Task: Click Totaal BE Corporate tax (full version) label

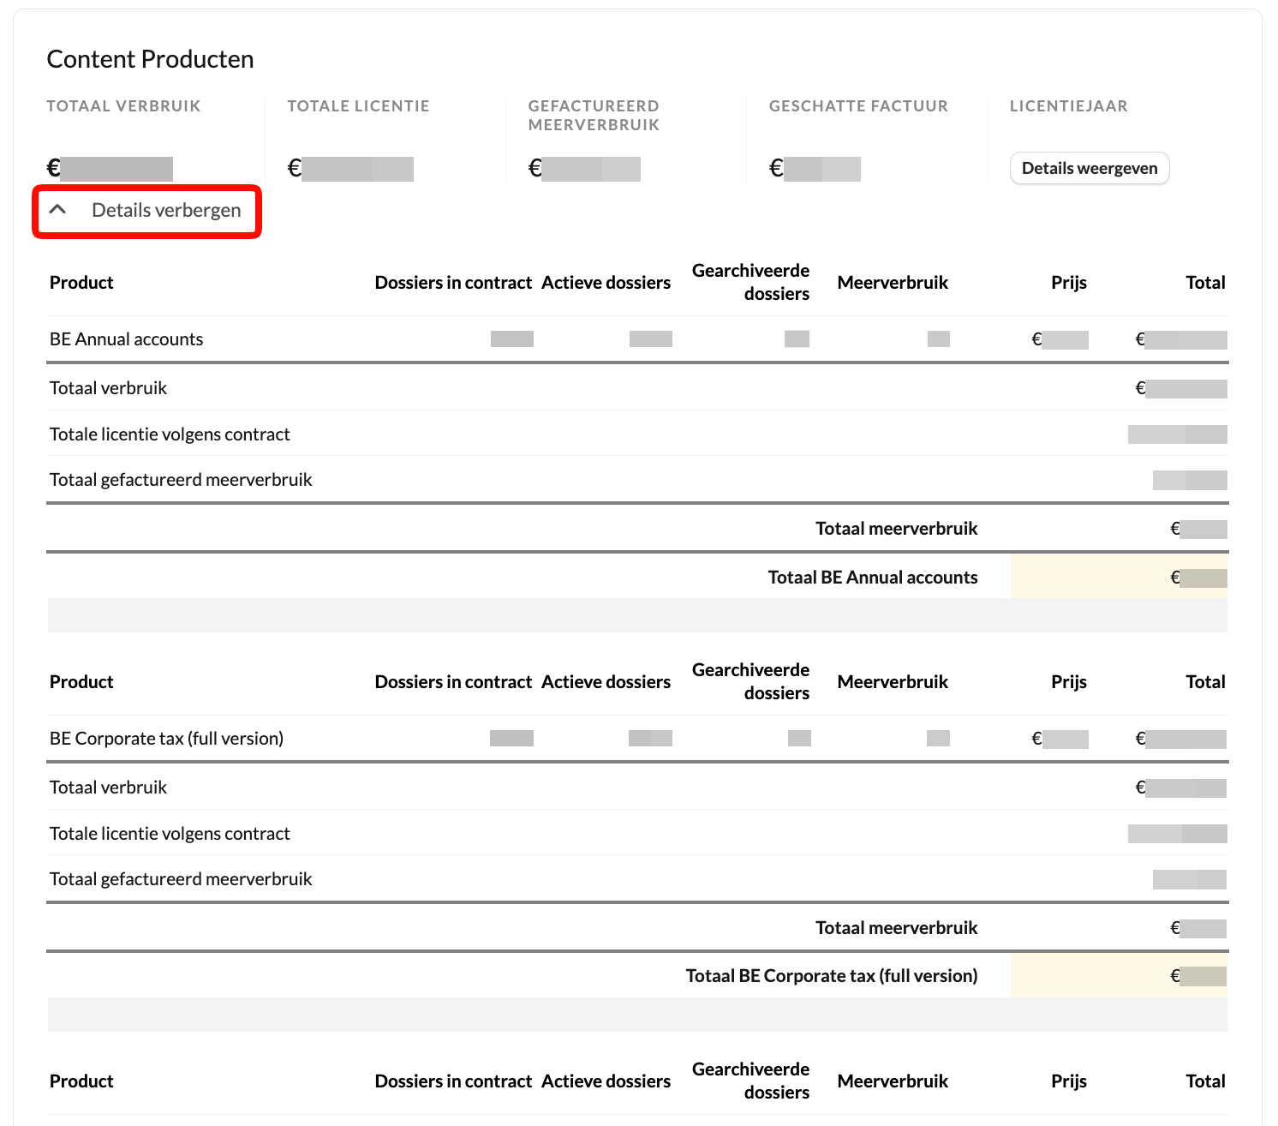Action: [x=831, y=976]
